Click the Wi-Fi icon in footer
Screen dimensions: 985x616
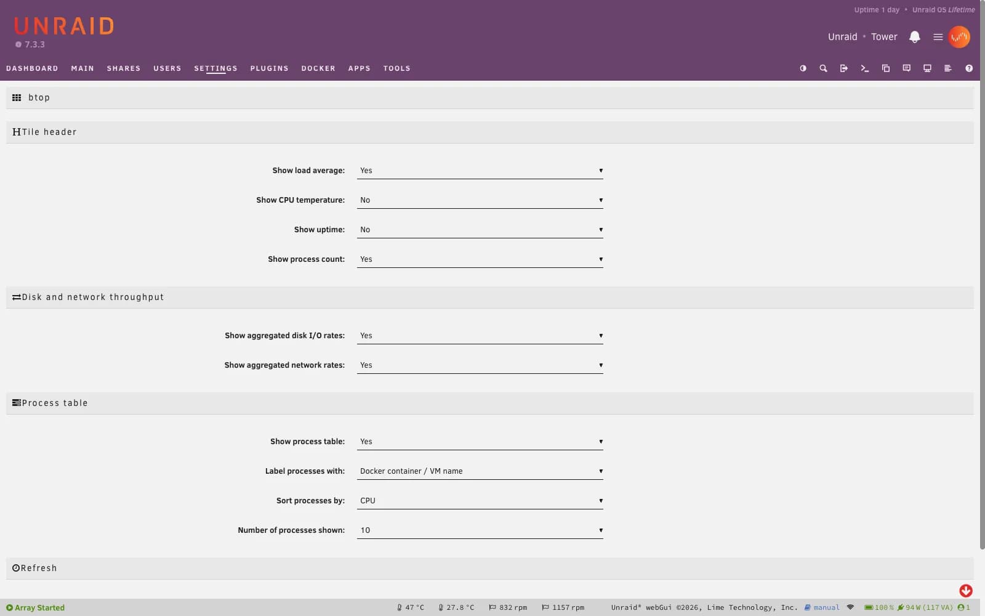point(850,607)
